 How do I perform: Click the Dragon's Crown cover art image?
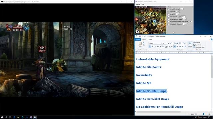coord(150,20)
